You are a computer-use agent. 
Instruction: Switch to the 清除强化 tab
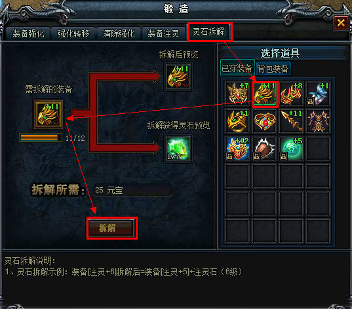[x=119, y=33]
